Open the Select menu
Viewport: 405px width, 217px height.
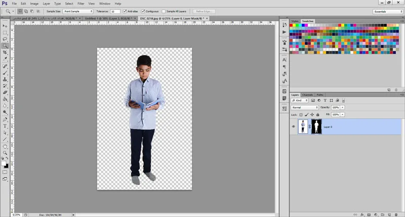point(69,4)
